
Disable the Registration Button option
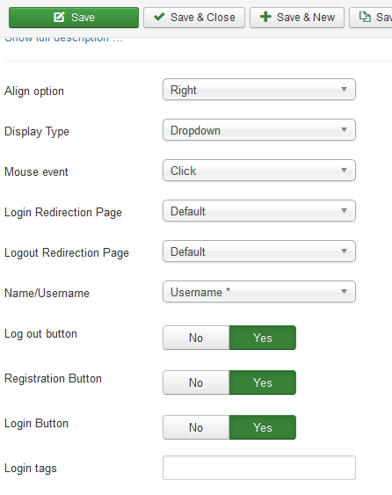pos(196,382)
